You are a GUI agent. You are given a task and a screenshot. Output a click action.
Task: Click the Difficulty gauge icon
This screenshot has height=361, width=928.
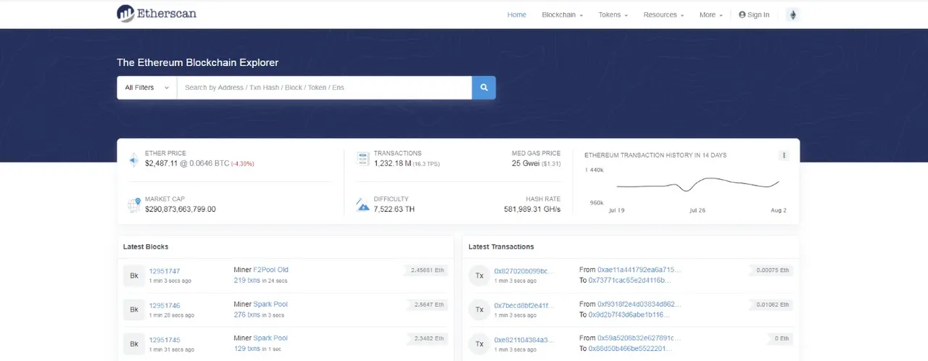click(x=363, y=205)
